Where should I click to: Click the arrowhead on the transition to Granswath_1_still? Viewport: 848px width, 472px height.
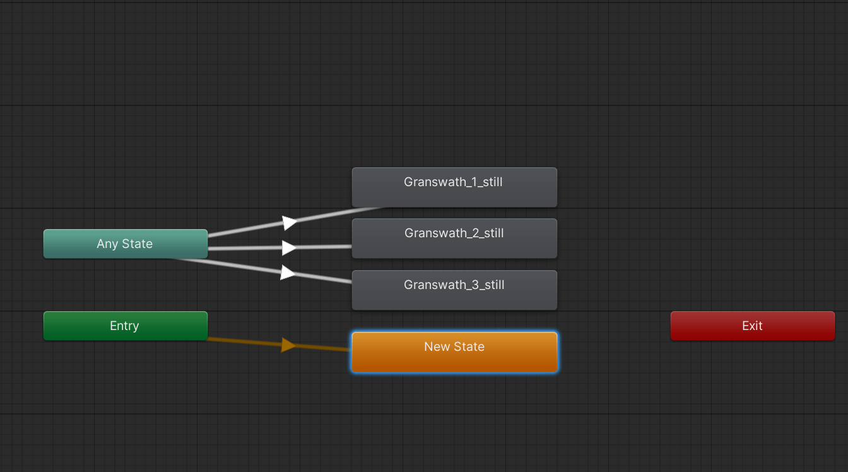coord(289,222)
